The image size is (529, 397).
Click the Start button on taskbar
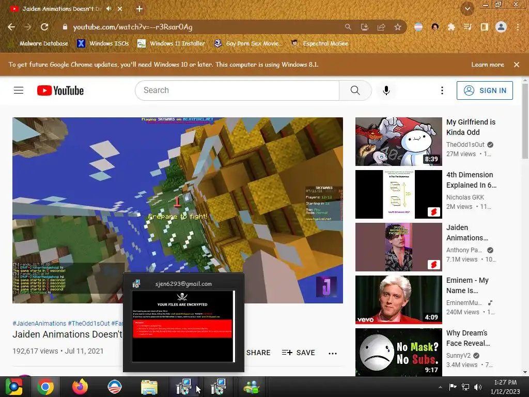click(x=13, y=387)
